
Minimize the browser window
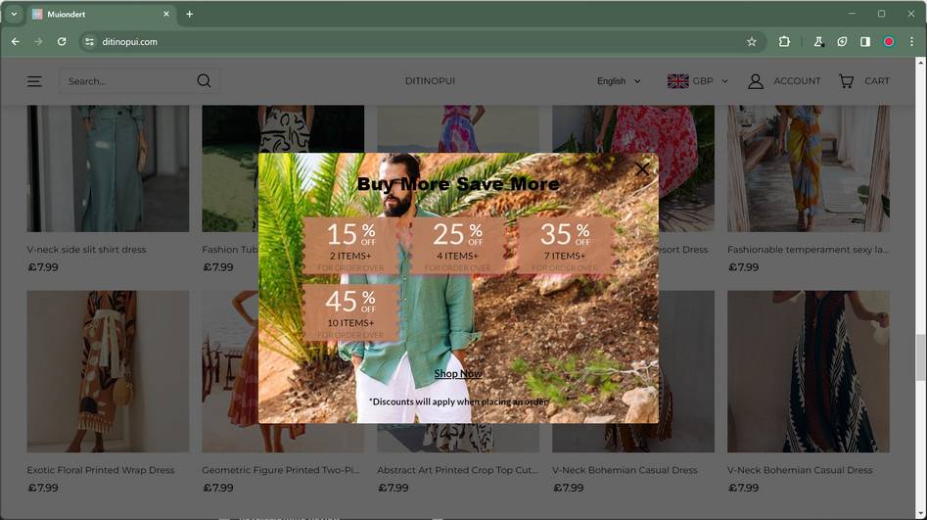coord(852,14)
